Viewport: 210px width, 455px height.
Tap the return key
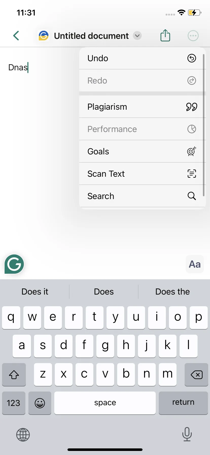[183, 403]
